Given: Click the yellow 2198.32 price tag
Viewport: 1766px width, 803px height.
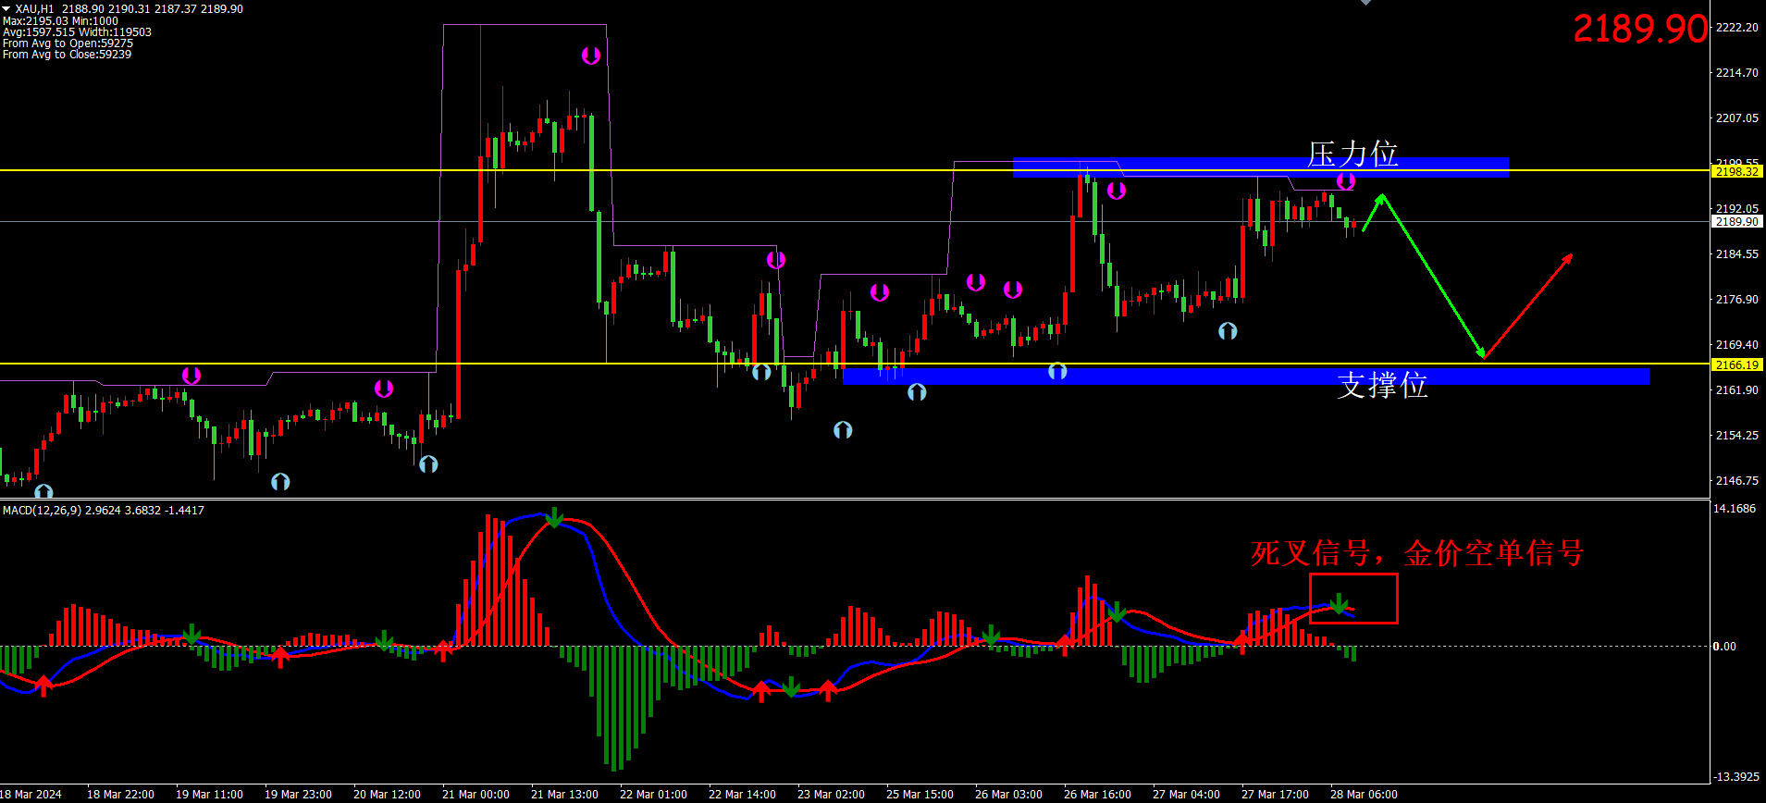Looking at the screenshot, I should click(1736, 171).
